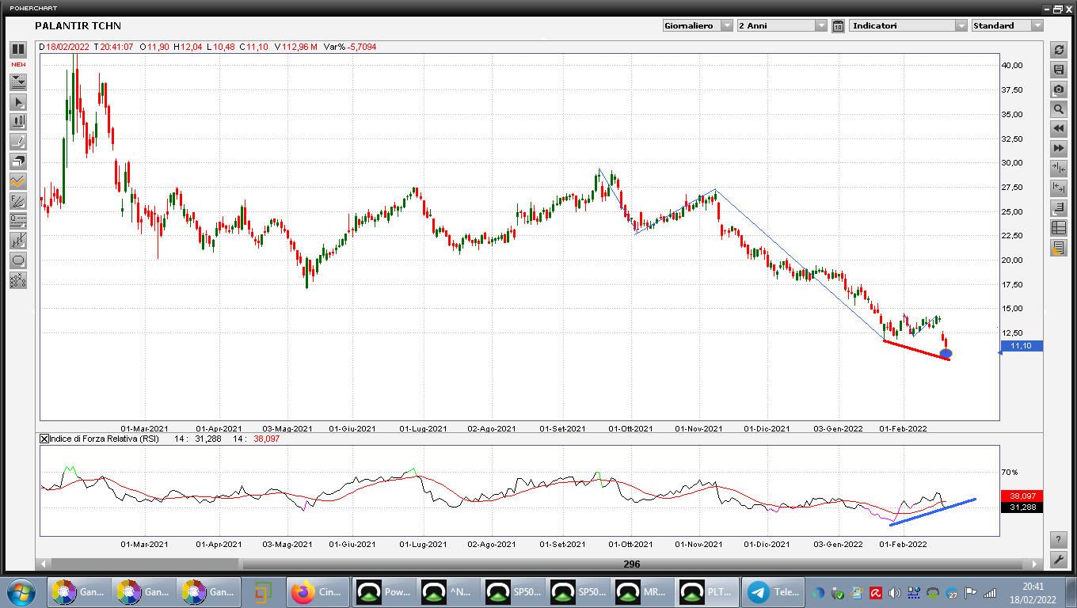The width and height of the screenshot is (1077, 608).
Task: Expand the chart horizontally with outward arrows
Action: 1059,188
